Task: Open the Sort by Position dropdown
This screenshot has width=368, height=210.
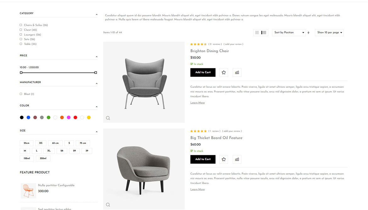Action: coord(289,33)
